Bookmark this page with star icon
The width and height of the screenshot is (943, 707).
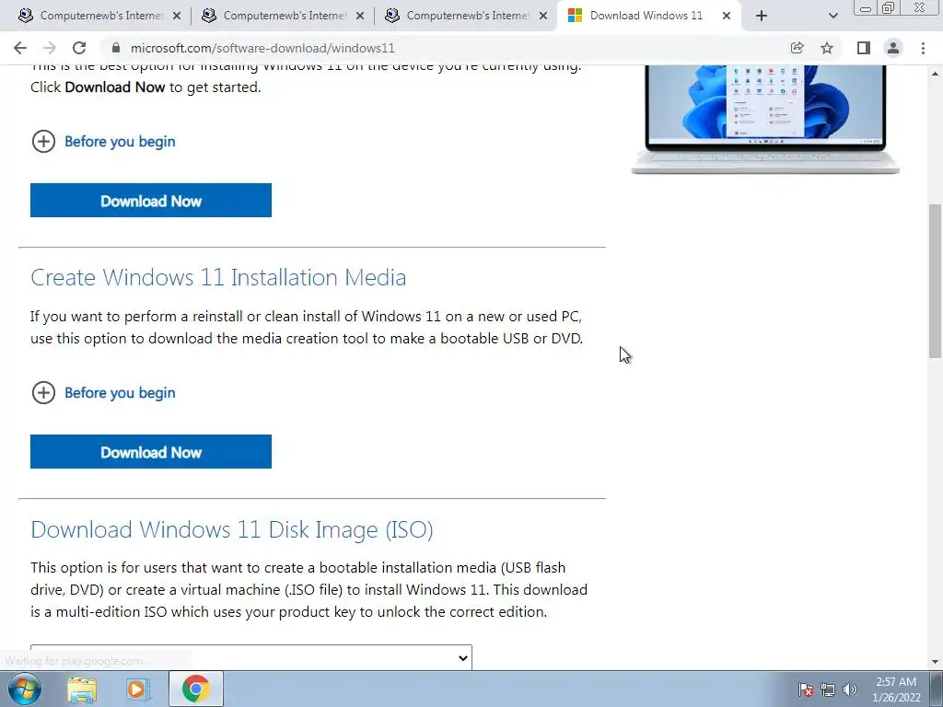point(827,48)
